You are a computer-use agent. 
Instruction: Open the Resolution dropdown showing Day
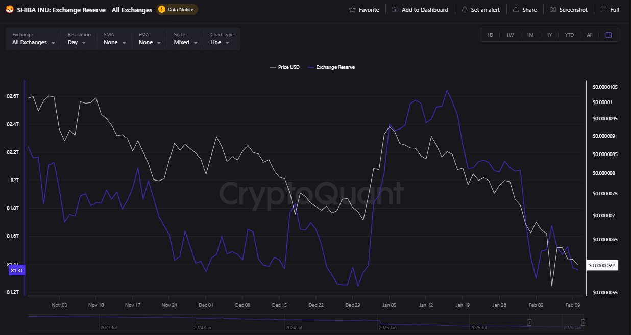point(77,42)
